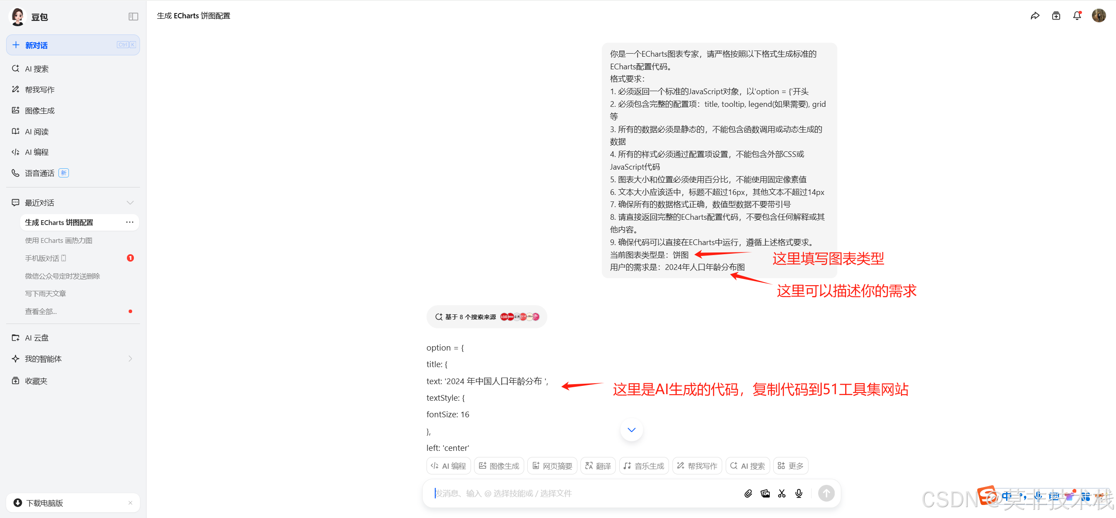This screenshot has height=518, width=1116.
Task: Open the image folder upload icon
Action: point(765,493)
